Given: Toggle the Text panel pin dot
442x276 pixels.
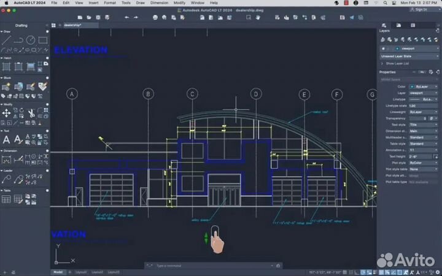Looking at the screenshot, I should pyautogui.click(x=47, y=131).
